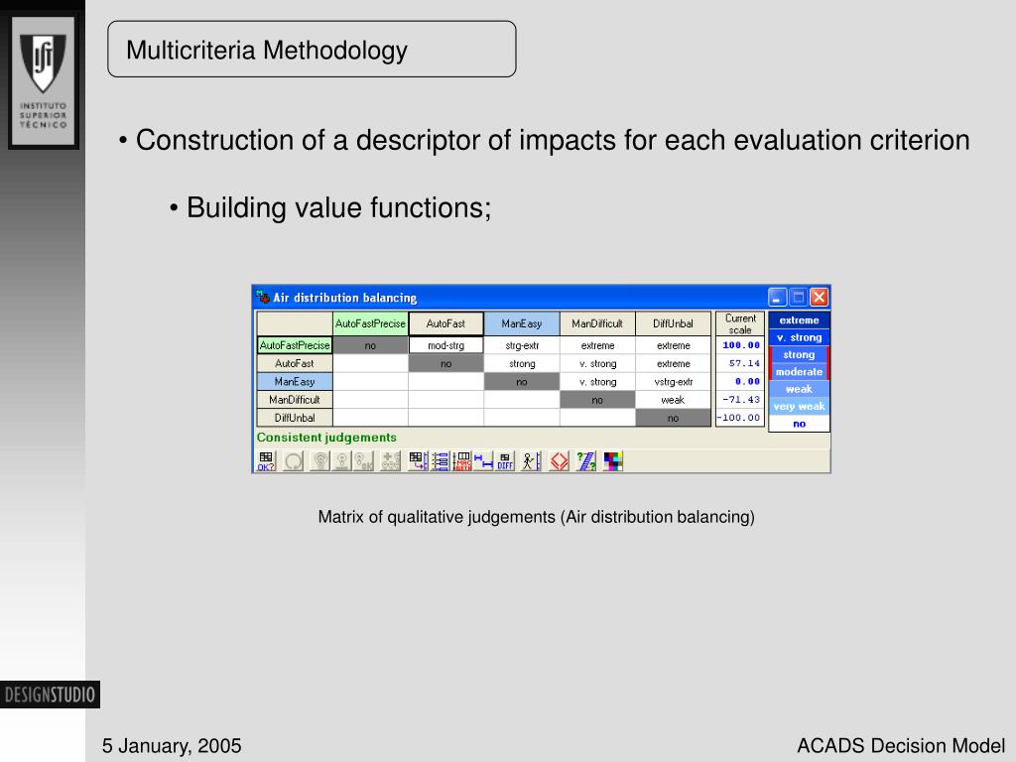The image size is (1016, 762).
Task: Click the DiffUnbal row header
Action: coord(295,418)
